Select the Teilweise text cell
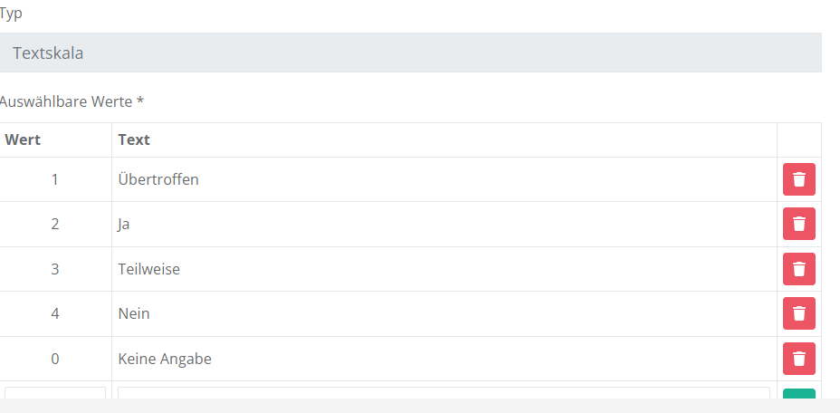 click(x=148, y=269)
